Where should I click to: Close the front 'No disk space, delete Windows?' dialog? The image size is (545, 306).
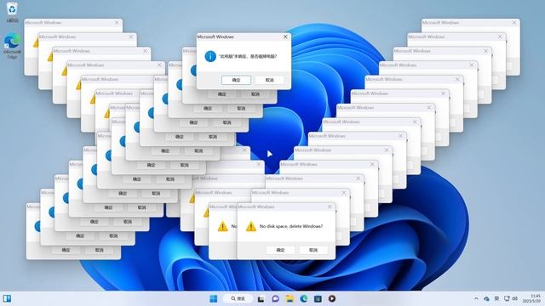coord(330,207)
